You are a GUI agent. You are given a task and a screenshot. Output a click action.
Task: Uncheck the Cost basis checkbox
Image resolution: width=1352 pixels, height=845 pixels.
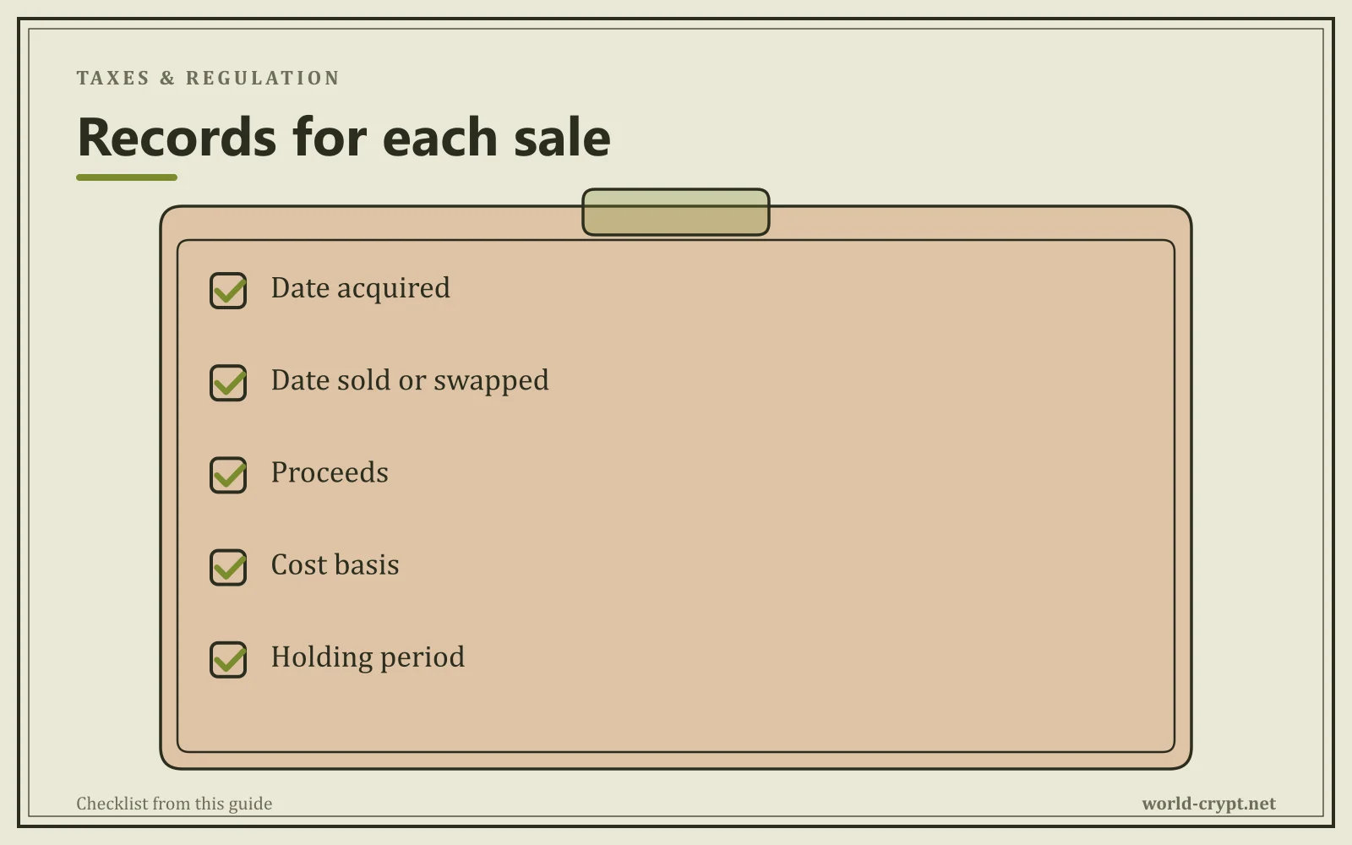pos(228,567)
